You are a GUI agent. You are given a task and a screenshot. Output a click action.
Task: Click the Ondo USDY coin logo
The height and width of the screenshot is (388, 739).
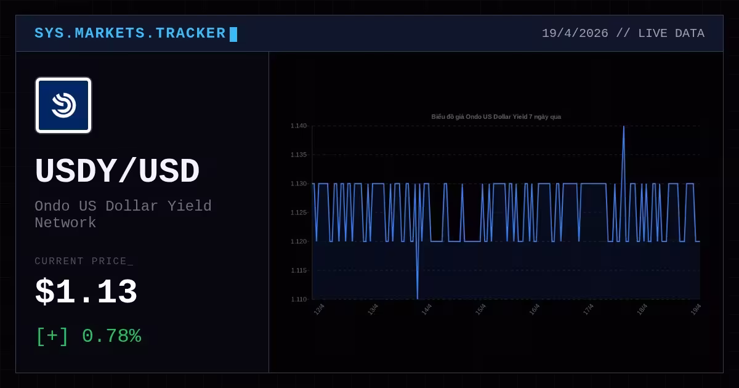(x=63, y=105)
